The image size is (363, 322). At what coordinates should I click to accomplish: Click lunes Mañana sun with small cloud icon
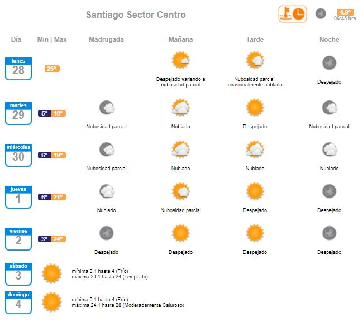click(180, 60)
